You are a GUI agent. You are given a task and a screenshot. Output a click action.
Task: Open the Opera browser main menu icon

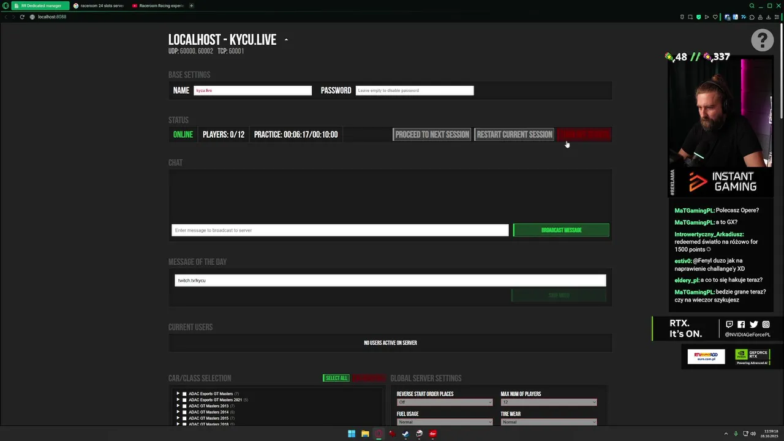click(x=6, y=6)
